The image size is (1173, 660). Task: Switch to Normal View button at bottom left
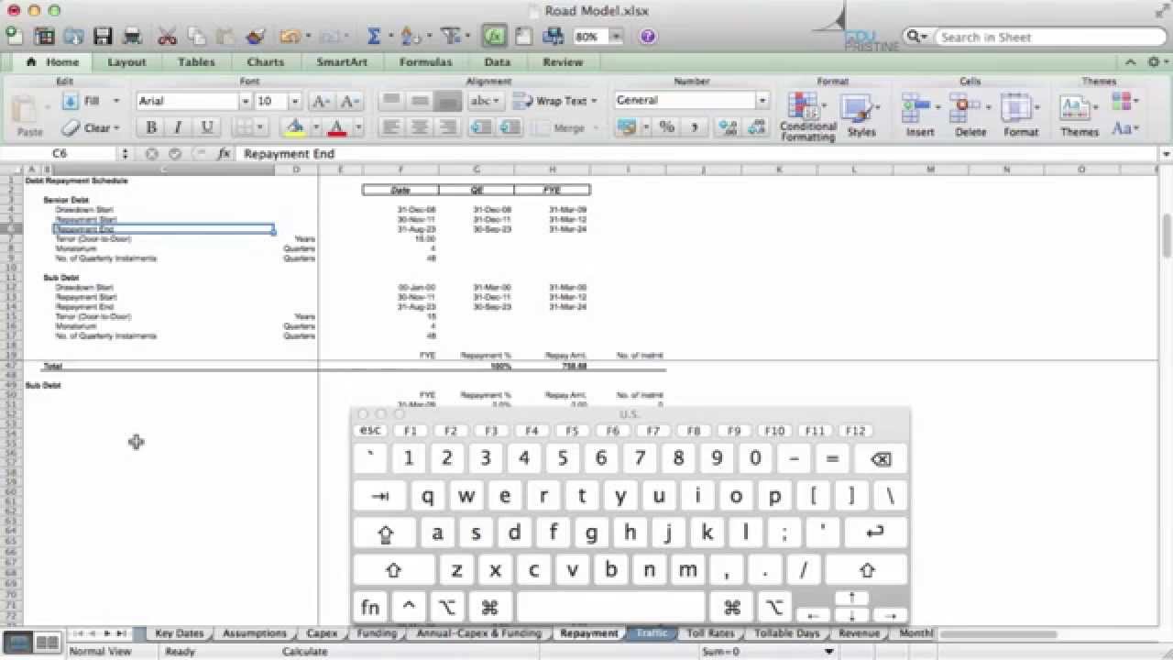point(18,643)
